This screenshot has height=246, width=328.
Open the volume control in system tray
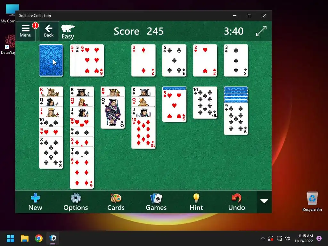(x=287, y=238)
